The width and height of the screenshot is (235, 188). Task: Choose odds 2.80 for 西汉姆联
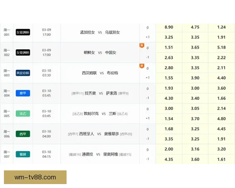[169, 68]
